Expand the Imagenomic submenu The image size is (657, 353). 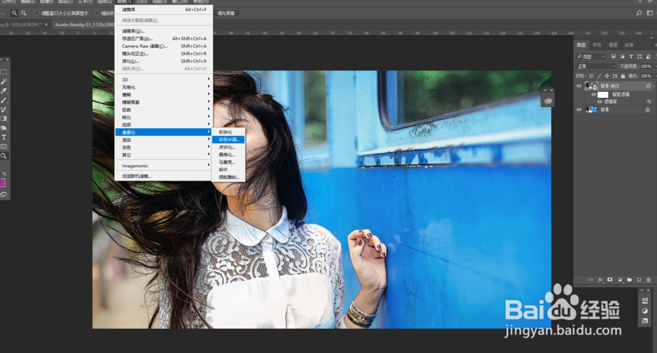tap(164, 166)
